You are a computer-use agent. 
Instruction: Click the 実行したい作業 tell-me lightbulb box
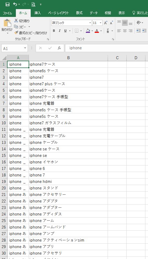click(x=140, y=13)
